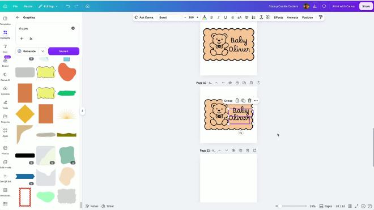374x210 pixels.
Task: Undo the last action
Action: [68, 6]
